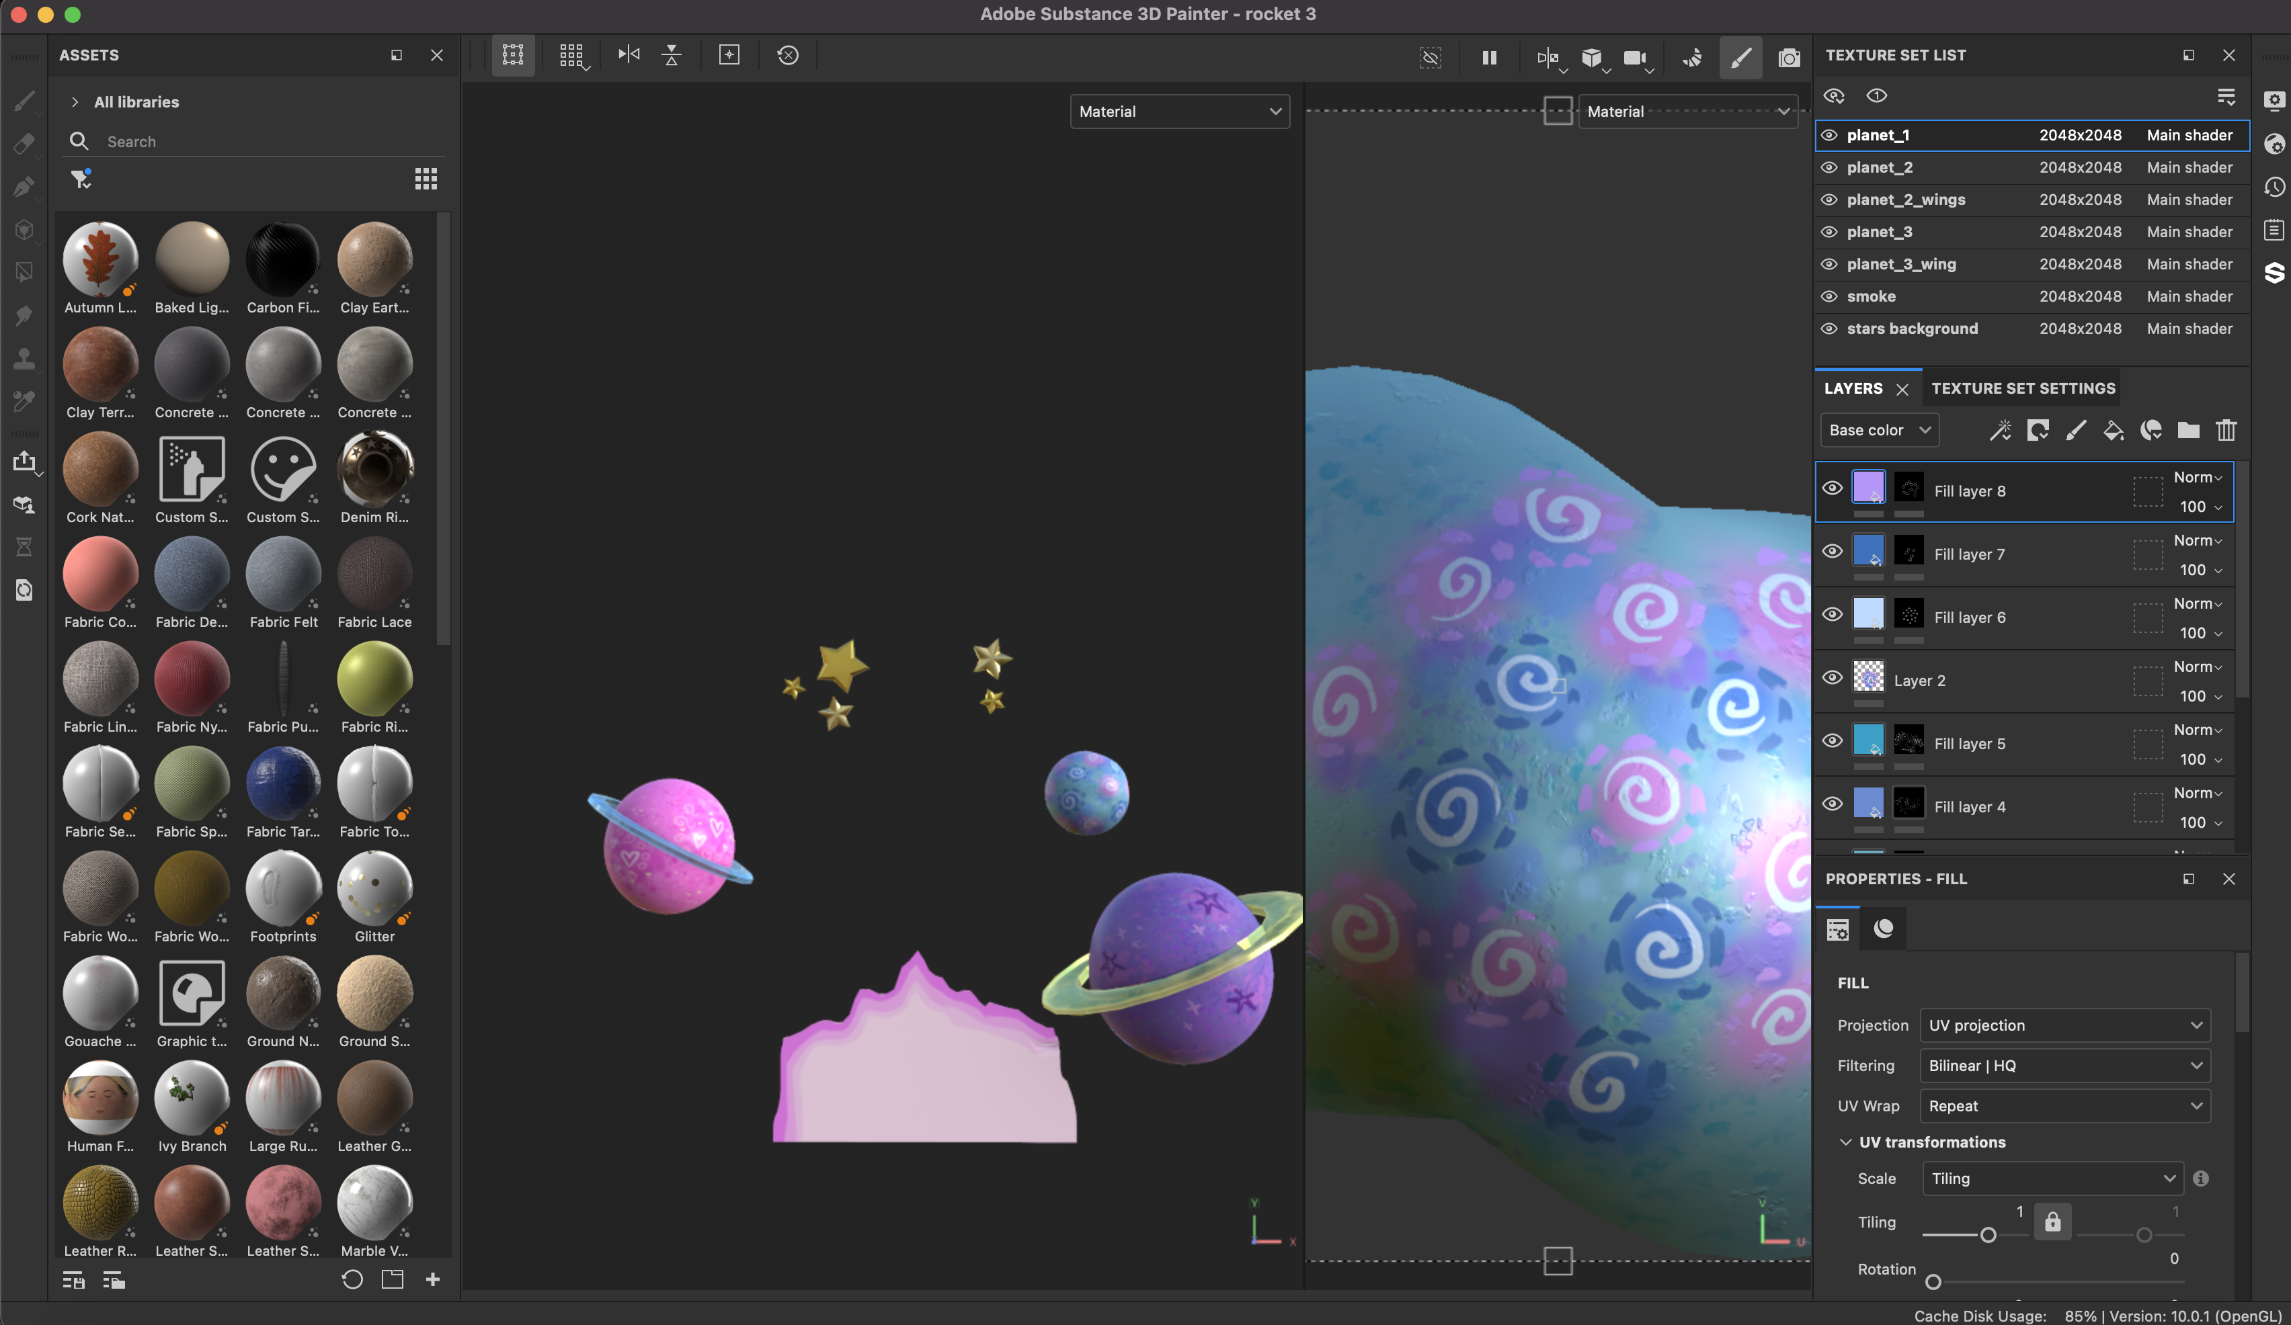
Task: Refresh assets with reload button
Action: coord(352,1279)
